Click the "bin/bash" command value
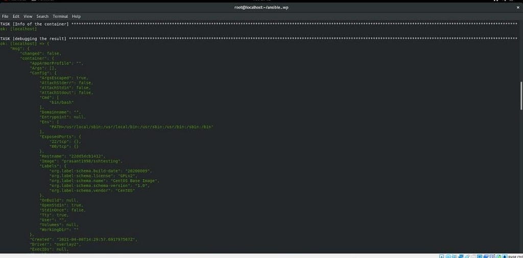The height and width of the screenshot is (258, 523). (62, 102)
